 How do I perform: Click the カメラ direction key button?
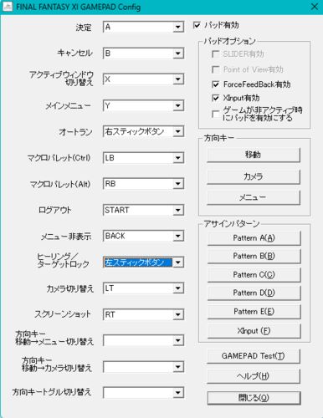click(254, 176)
